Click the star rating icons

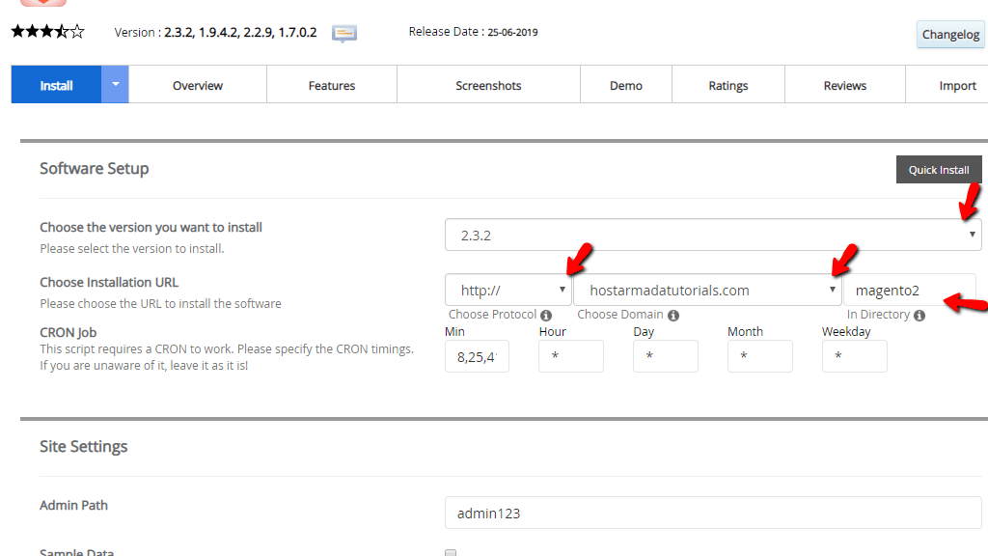coord(47,32)
